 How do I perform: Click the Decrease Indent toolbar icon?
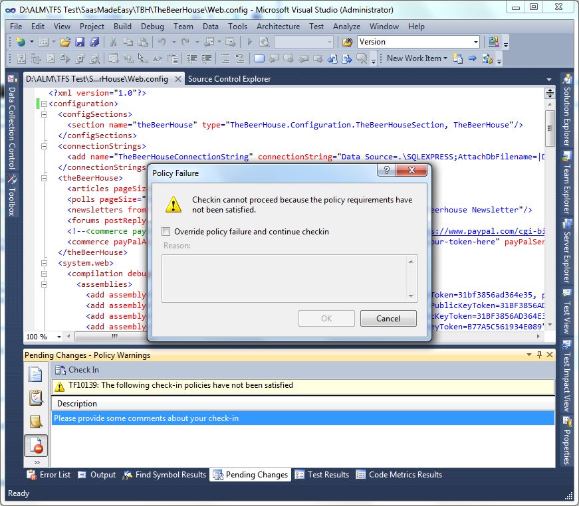pyautogui.click(x=191, y=58)
